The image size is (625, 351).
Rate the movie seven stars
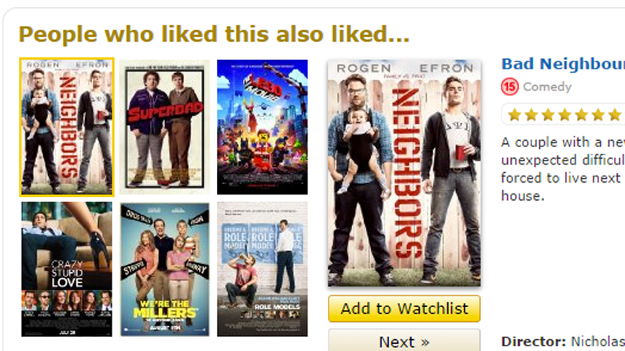(x=615, y=115)
